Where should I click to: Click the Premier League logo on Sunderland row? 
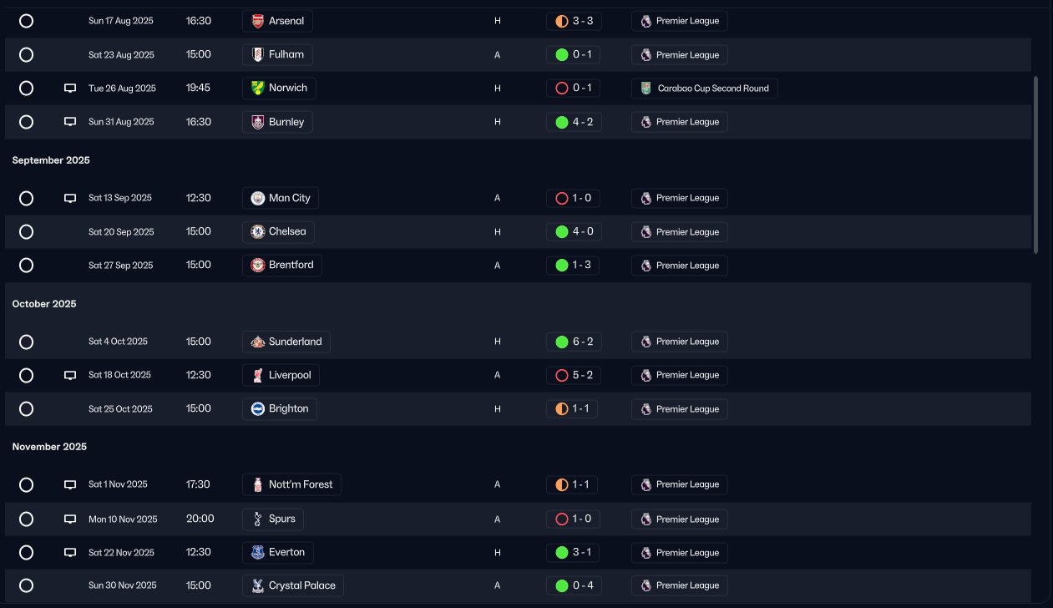[x=645, y=342]
